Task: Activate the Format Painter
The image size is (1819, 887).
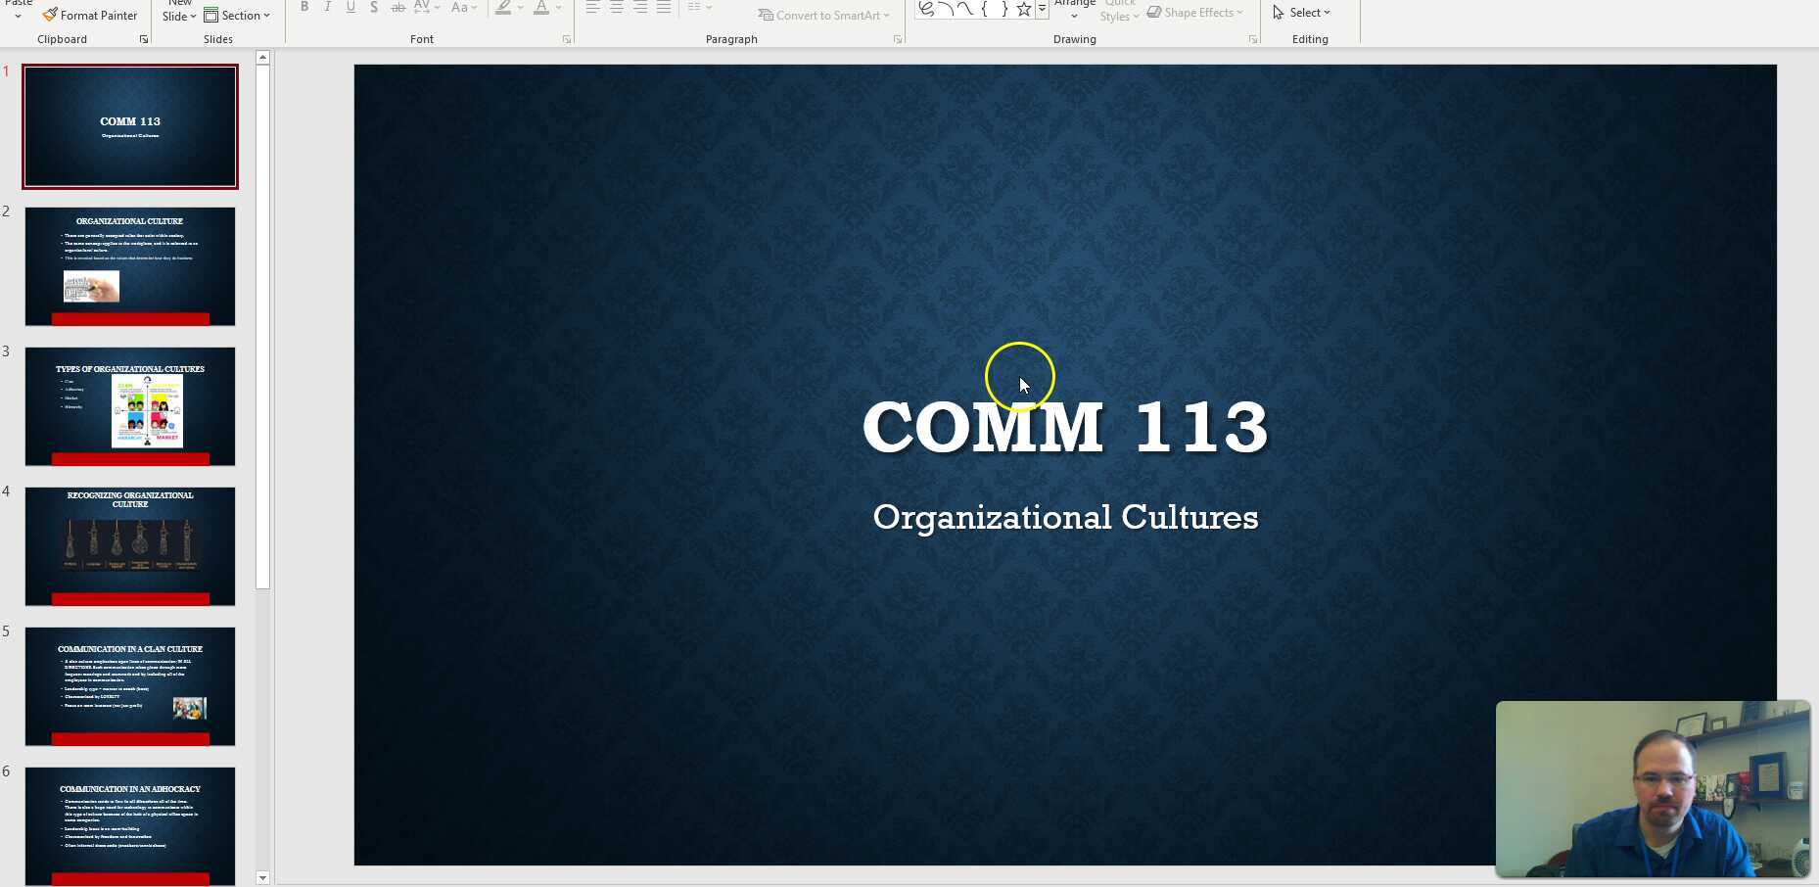Action: 90,15
